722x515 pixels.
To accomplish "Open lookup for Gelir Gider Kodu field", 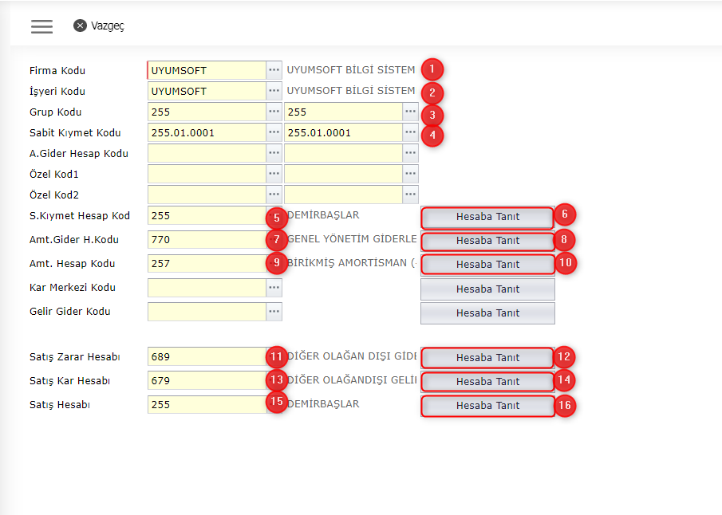I will [x=274, y=312].
